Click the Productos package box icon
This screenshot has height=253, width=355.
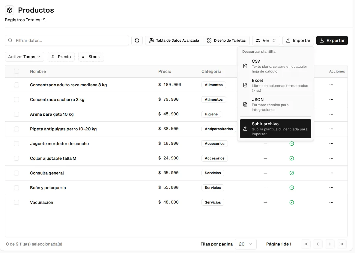tap(10, 10)
